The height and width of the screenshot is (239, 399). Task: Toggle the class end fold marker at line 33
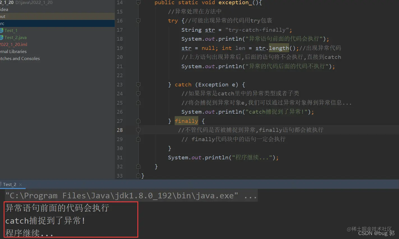pos(138,176)
